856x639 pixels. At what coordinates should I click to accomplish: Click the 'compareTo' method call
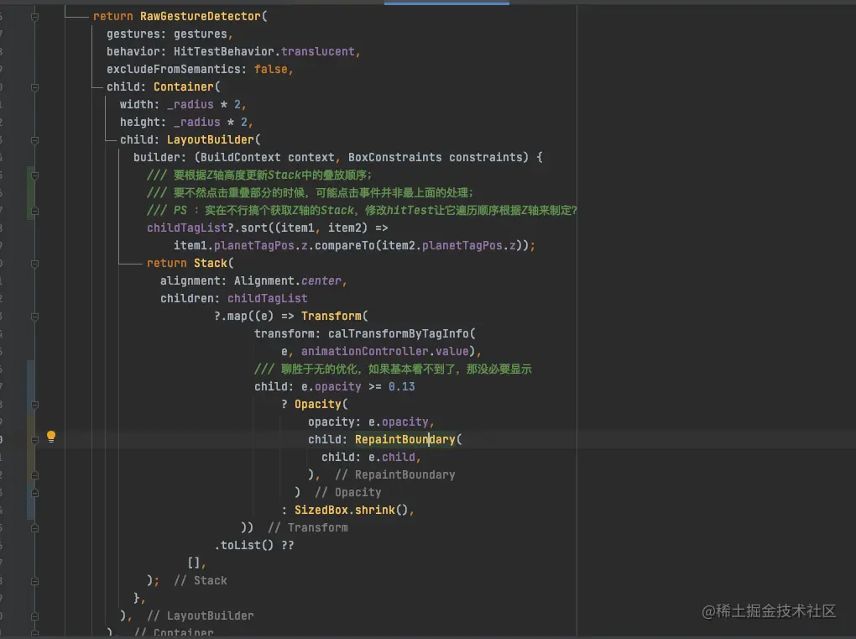tap(345, 246)
